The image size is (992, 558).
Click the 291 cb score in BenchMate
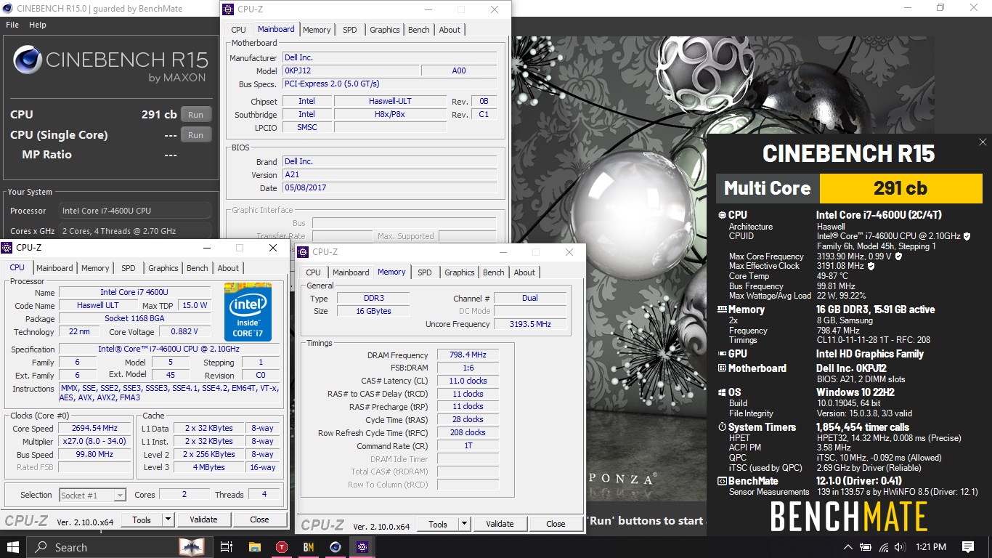900,188
